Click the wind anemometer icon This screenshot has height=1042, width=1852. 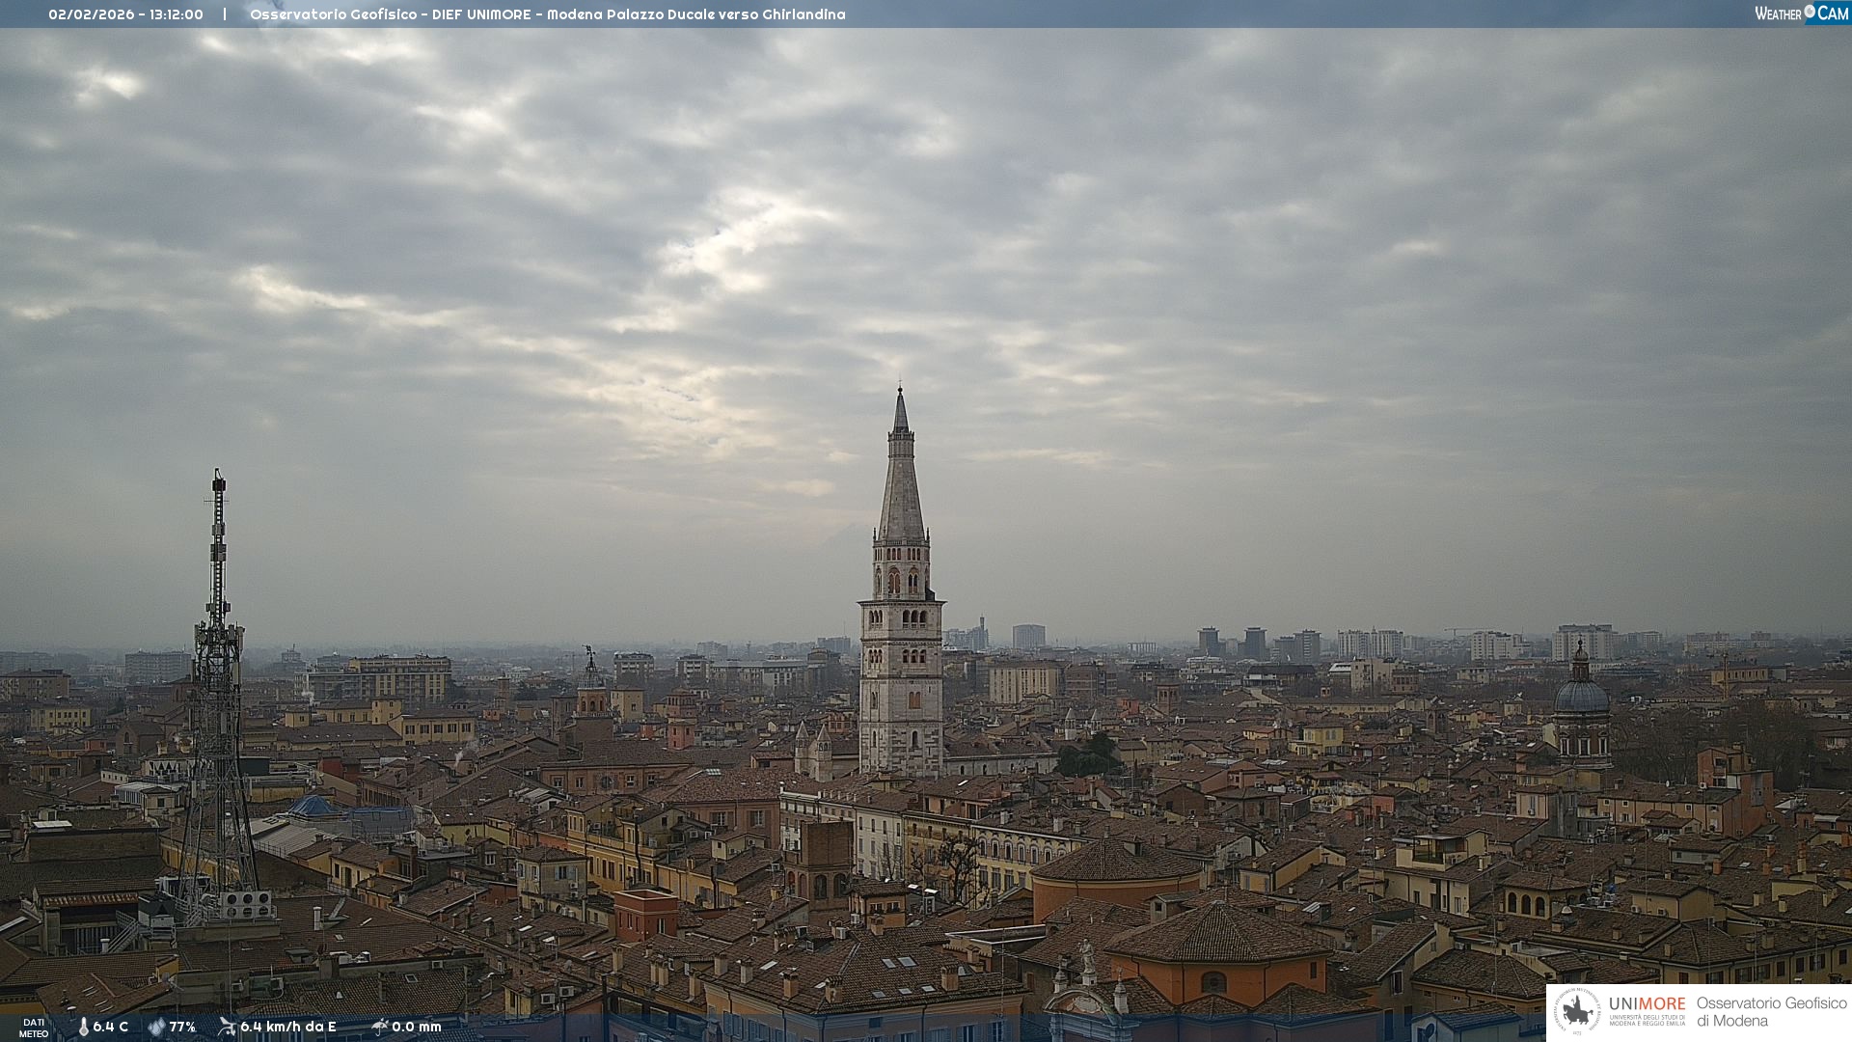tap(227, 1027)
